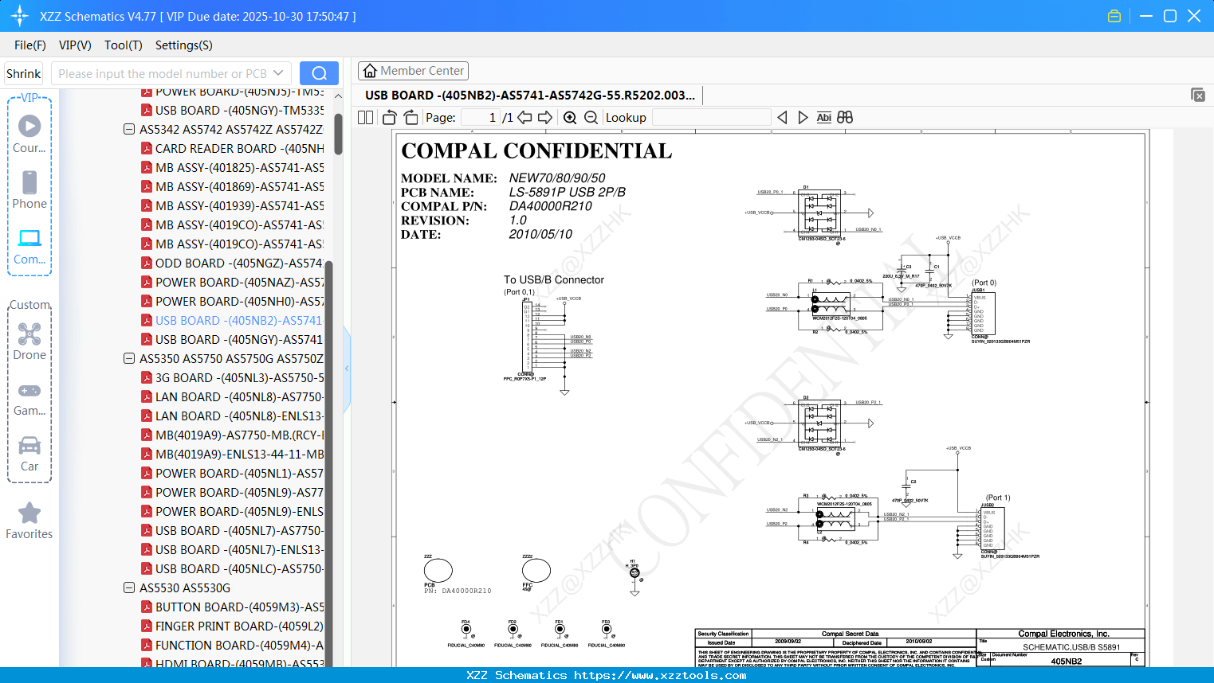Rotate the schematic page clockwise
1214x683 pixels.
click(411, 117)
